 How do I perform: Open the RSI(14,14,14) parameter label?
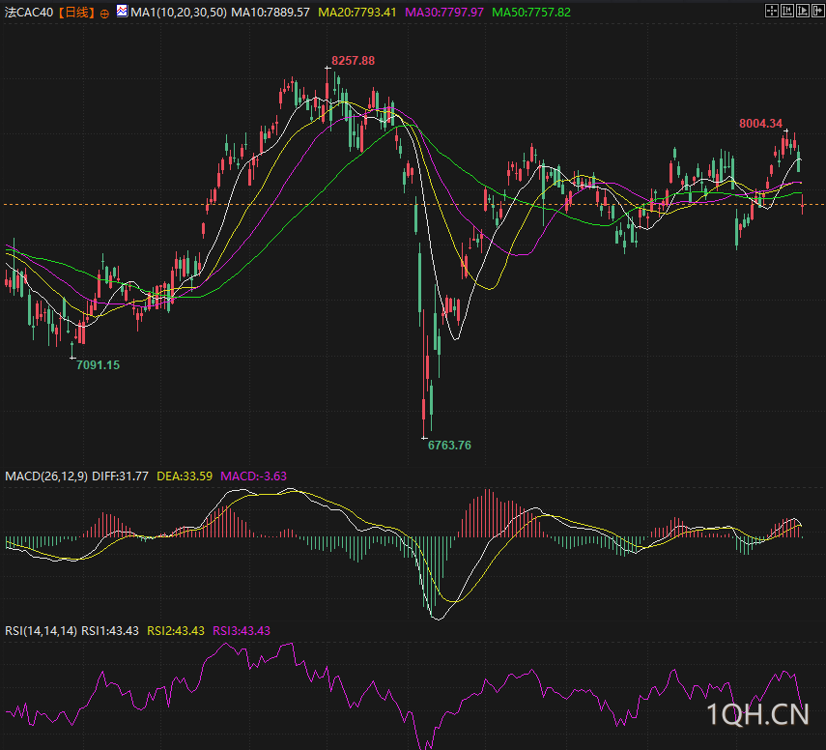[x=42, y=630]
